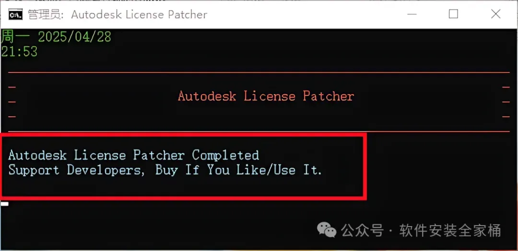The image size is (518, 251).
Task: Click the 公众号 label in the watermark
Action: pyautogui.click(x=363, y=230)
